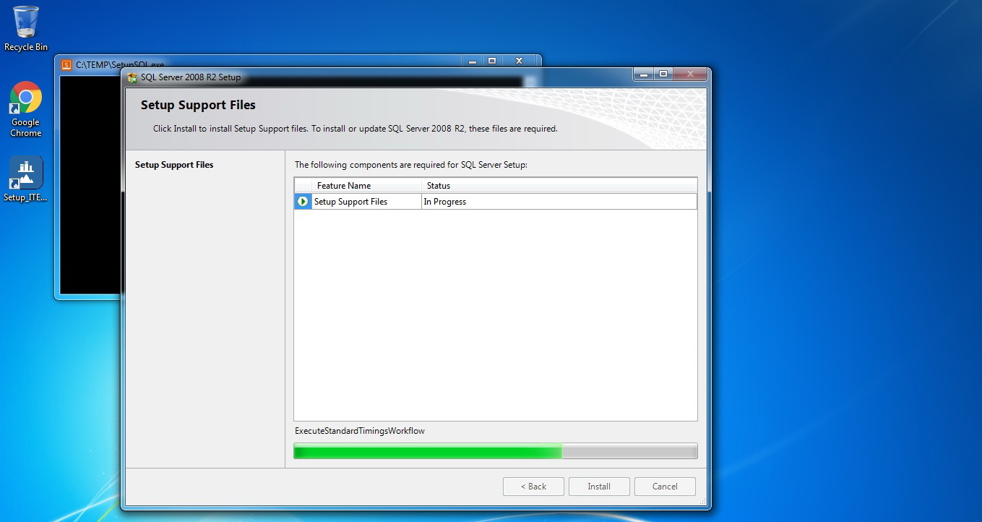Click the Cancel button
The width and height of the screenshot is (982, 522).
[665, 487]
